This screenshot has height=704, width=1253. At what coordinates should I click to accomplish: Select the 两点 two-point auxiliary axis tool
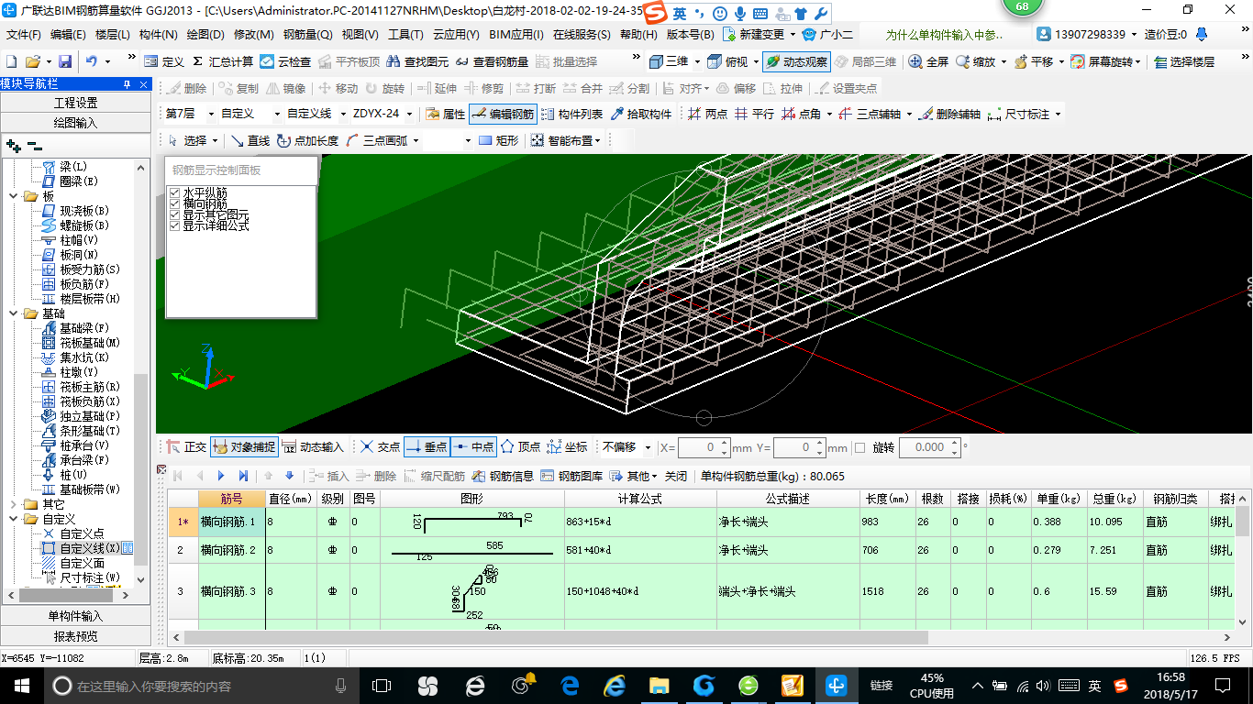coord(707,114)
